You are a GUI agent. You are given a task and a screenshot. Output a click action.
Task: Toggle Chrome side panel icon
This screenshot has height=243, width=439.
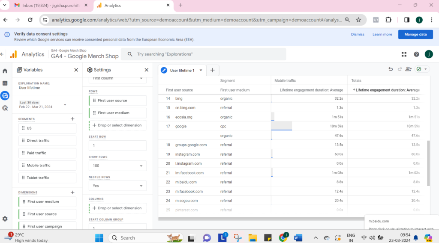407,20
